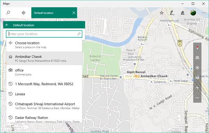Toggle the map tilt grid control
Viewport: 209px width, 133px height.
[197, 57]
